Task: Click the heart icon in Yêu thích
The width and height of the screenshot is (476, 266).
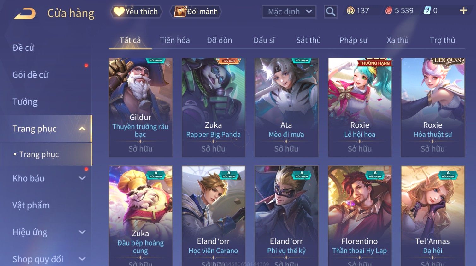Action: pos(119,12)
